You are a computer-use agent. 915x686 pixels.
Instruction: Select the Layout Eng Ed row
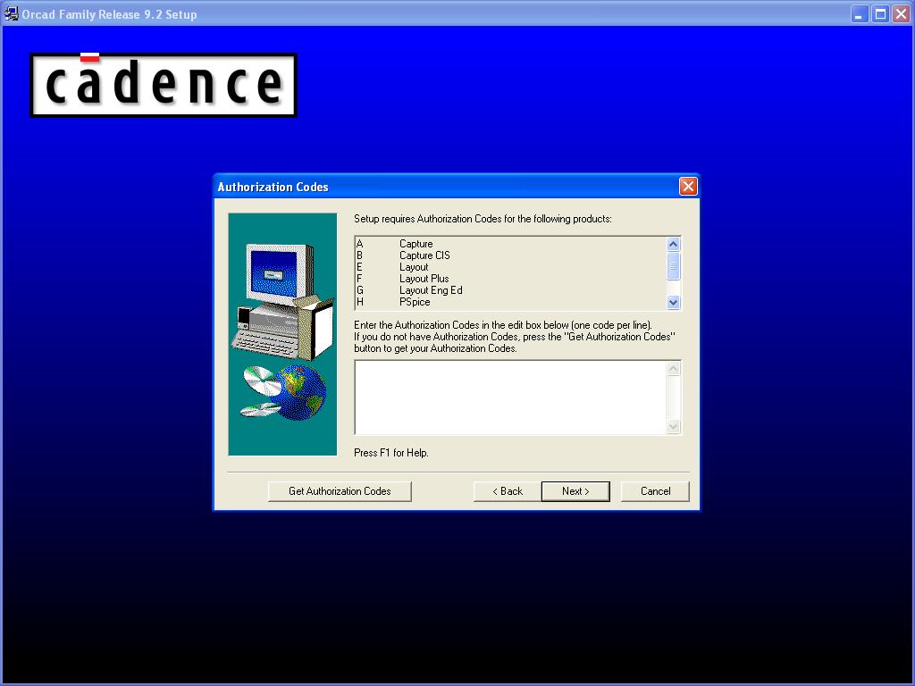[510, 290]
